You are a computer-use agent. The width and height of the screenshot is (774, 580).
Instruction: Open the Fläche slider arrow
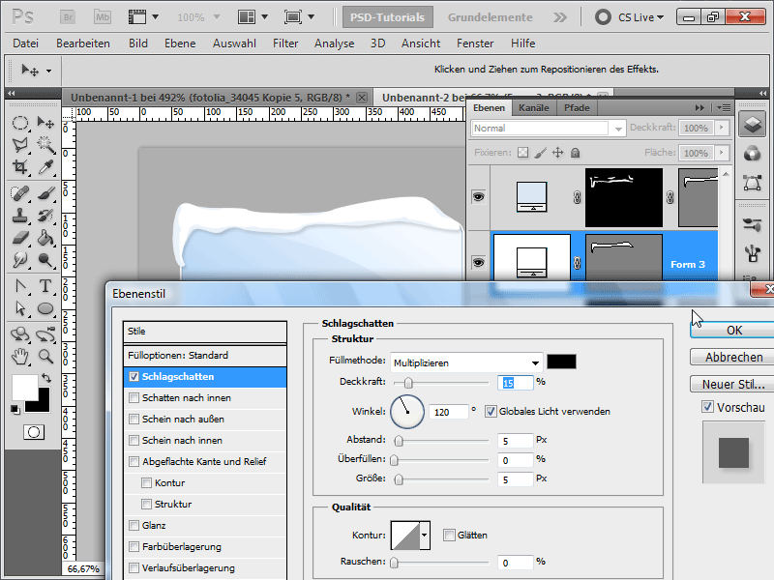(x=722, y=153)
